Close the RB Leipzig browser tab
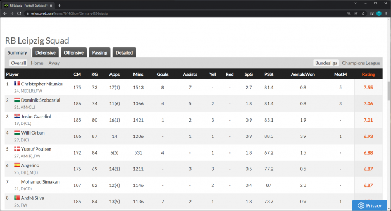 [x=51, y=6]
